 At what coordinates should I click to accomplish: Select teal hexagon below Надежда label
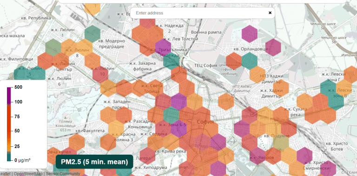pyautogui.click(x=171, y=61)
